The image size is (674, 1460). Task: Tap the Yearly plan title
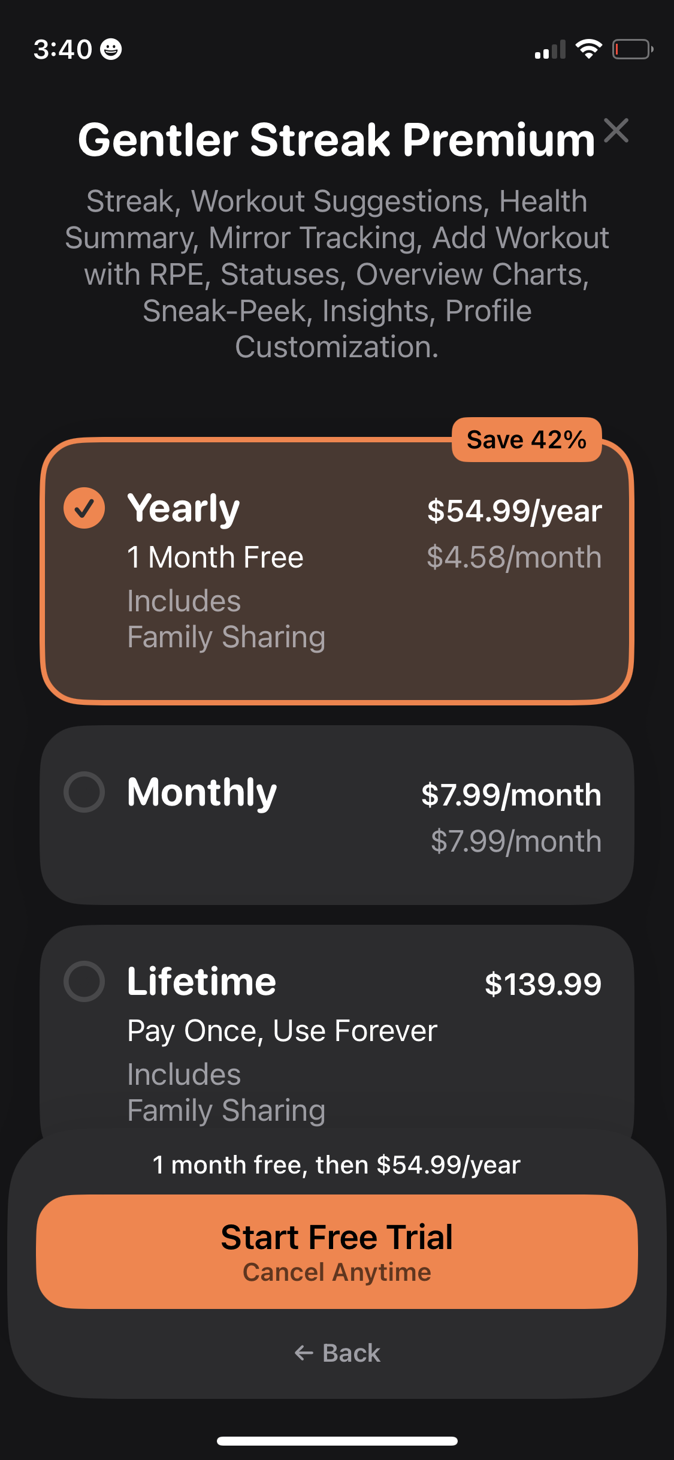point(183,509)
